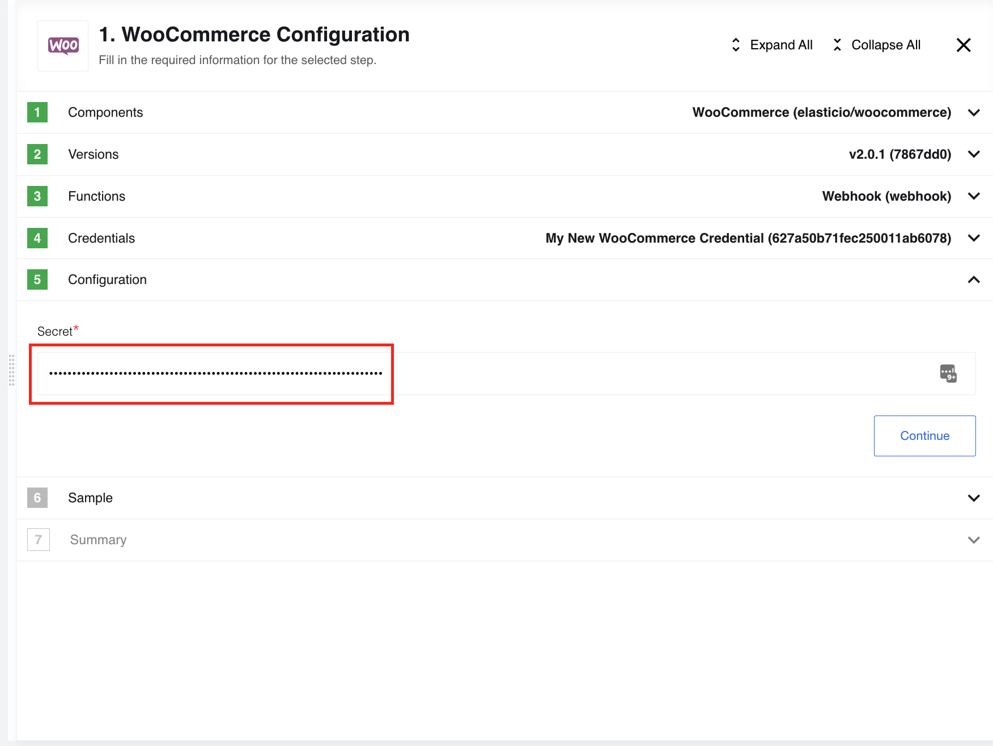The image size is (993, 746).
Task: Select step 5 green number badge
Action: pyautogui.click(x=37, y=279)
